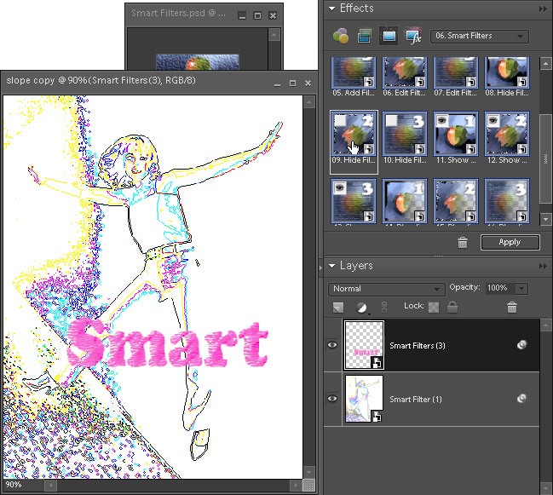
Task: Link layers with the chain icon
Action: (x=384, y=307)
